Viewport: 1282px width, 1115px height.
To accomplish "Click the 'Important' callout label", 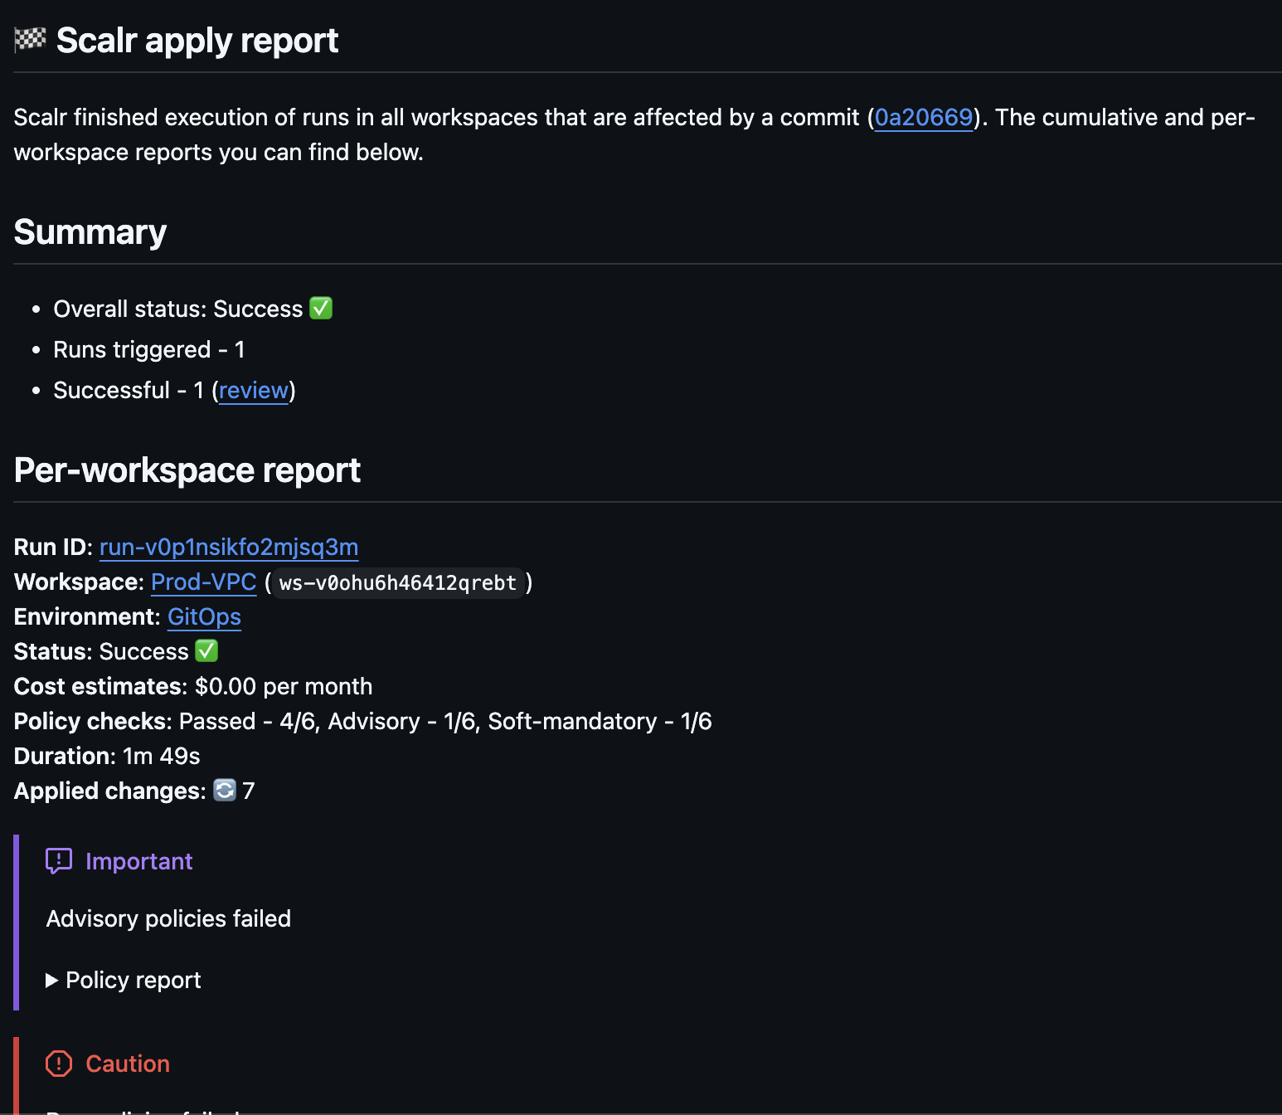I will point(139,862).
